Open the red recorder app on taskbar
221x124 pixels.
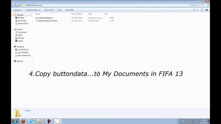tap(49, 121)
